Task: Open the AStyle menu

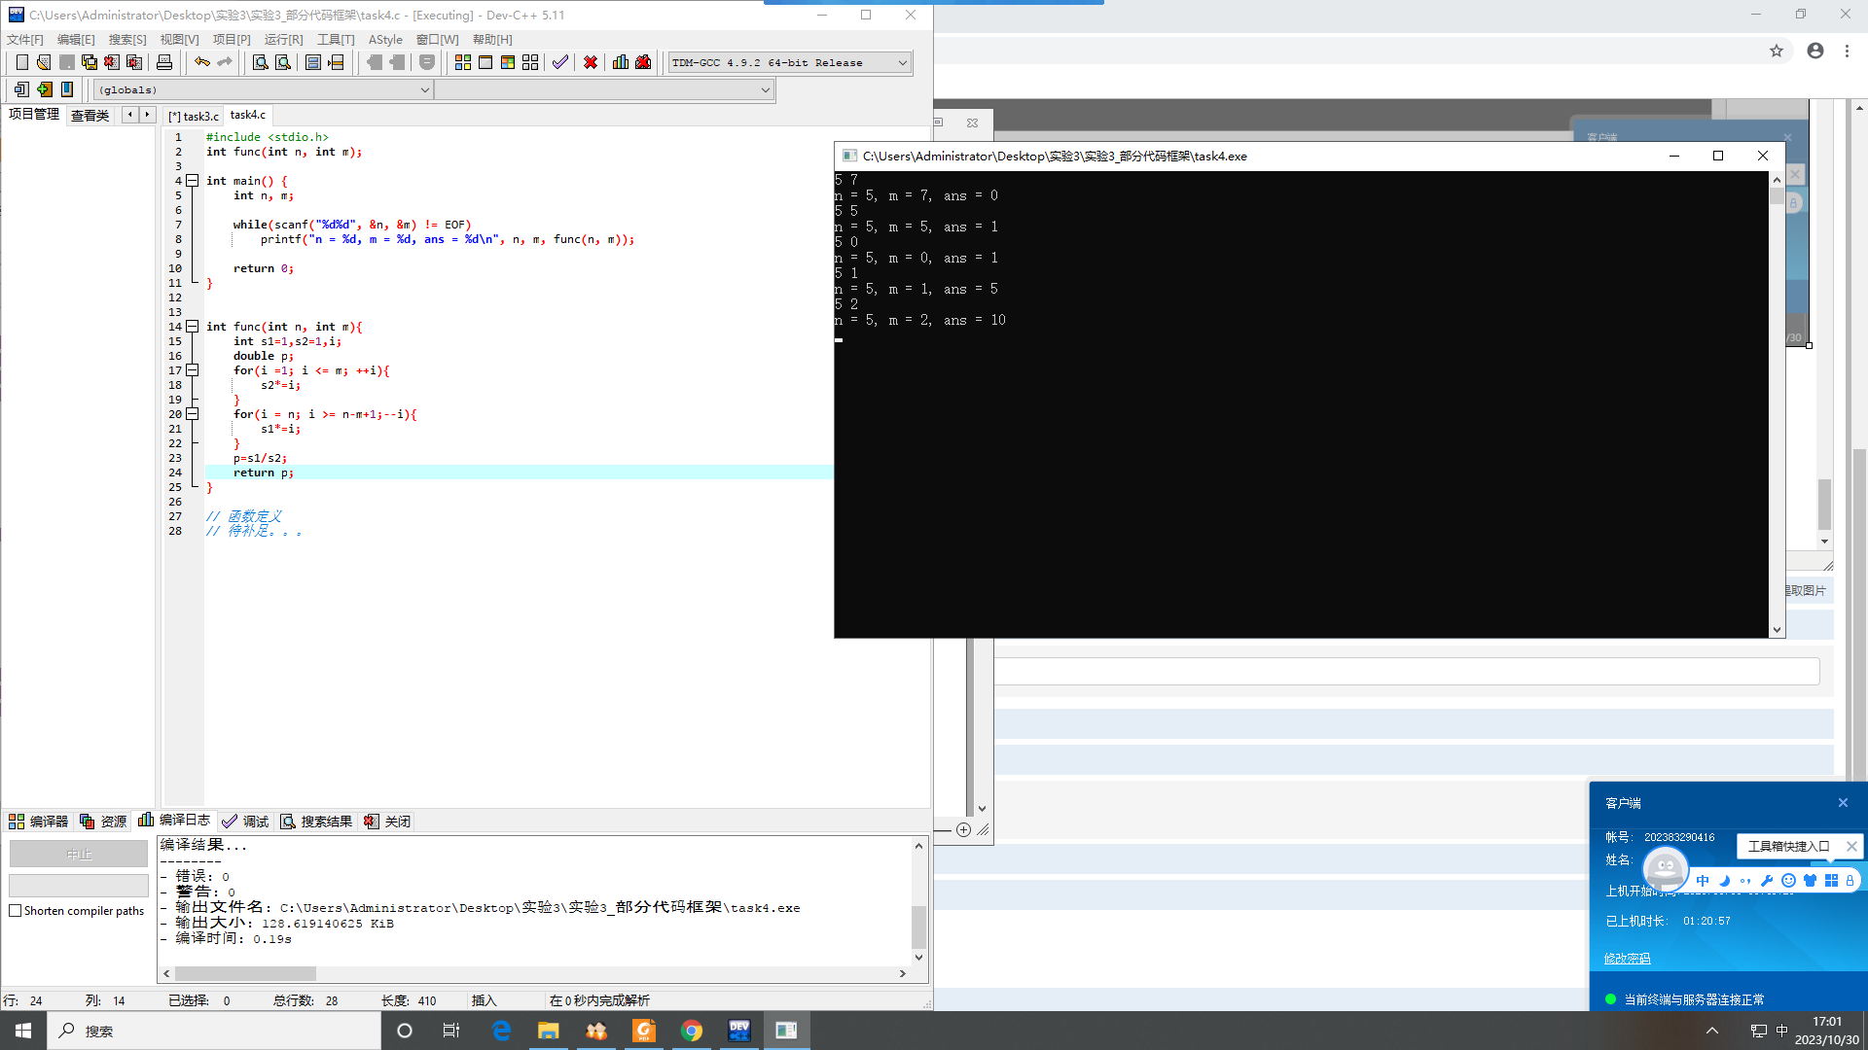Action: [x=385, y=40]
